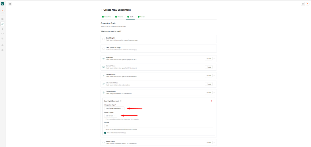Open the Event Trigger dropdown showing Add To Cart
The image size is (311, 147).
[x=111, y=116]
